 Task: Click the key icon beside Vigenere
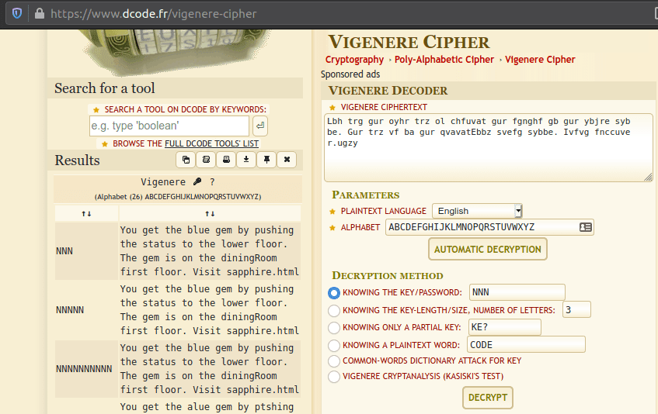(x=197, y=181)
